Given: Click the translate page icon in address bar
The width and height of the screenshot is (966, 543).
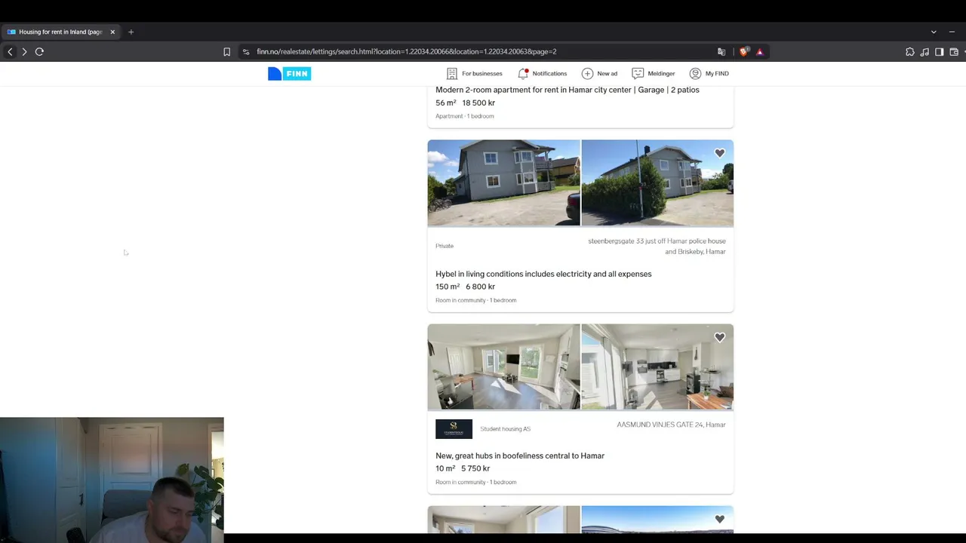Looking at the screenshot, I should (x=721, y=52).
